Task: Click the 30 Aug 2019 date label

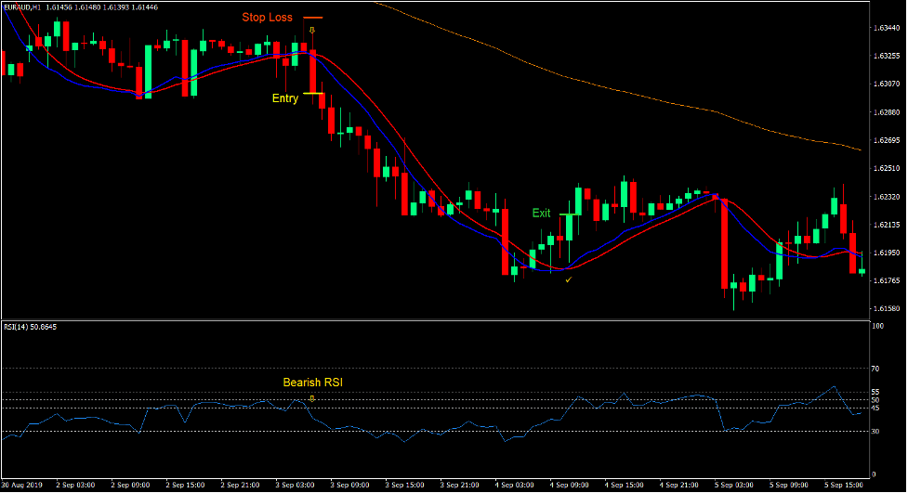Action: tap(22, 486)
